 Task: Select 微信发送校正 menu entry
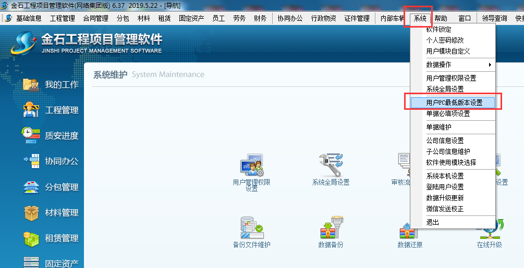444,209
